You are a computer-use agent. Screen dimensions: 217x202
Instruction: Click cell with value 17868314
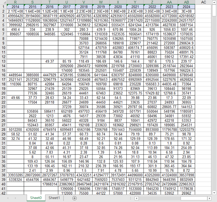pos(49,184)
